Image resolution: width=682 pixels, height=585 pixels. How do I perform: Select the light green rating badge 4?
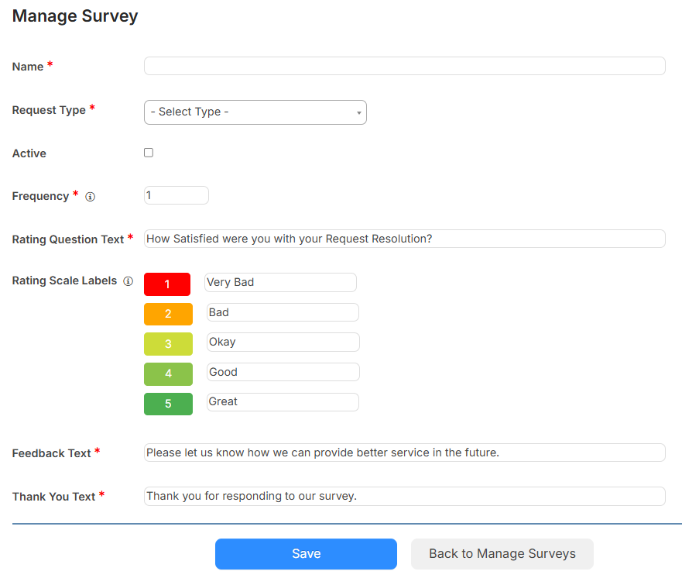tap(168, 373)
